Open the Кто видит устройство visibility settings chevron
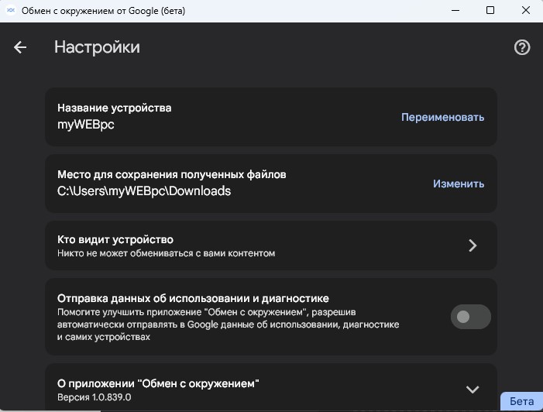Image resolution: width=543 pixels, height=412 pixels. click(473, 245)
